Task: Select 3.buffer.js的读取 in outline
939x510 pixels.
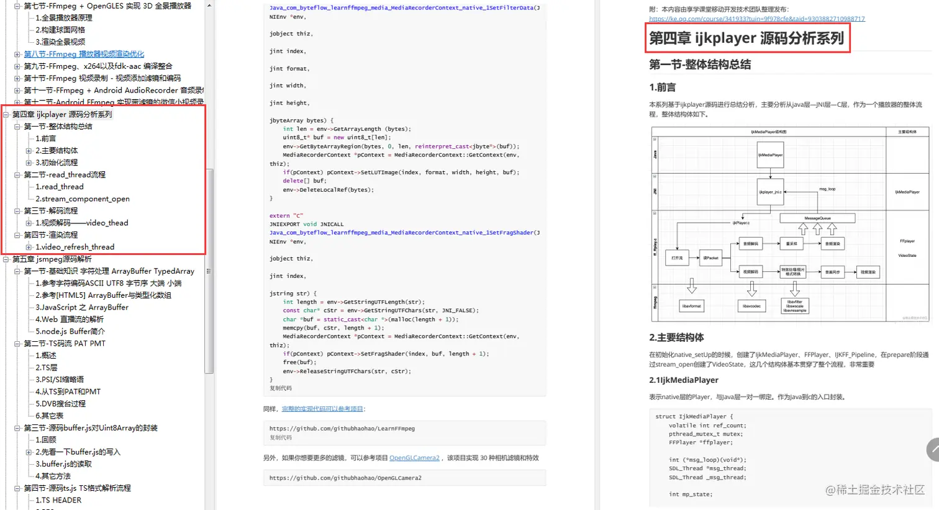Action: tap(63, 464)
